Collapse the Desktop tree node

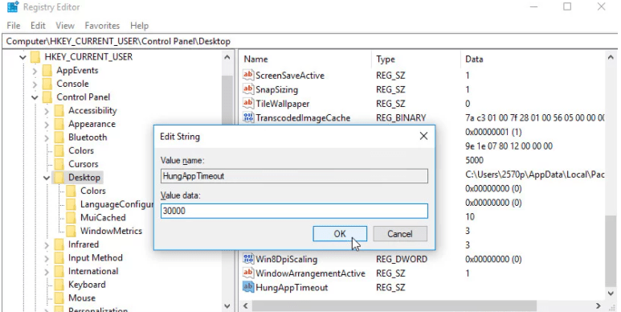(x=47, y=178)
